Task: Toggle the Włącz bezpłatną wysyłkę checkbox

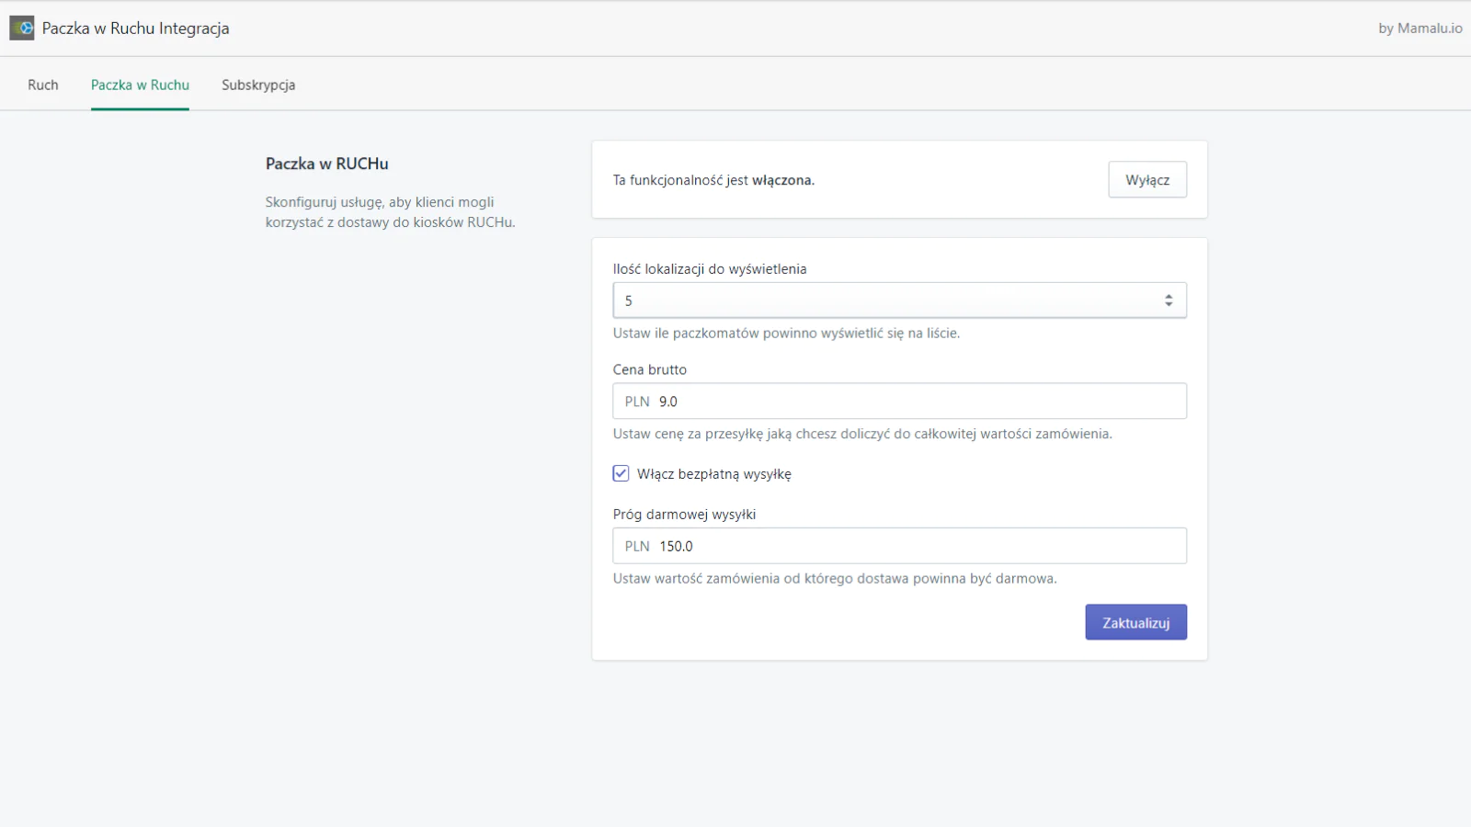Action: [621, 474]
